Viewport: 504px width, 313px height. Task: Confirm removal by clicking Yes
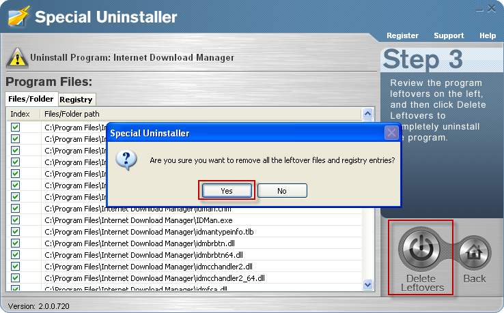point(227,191)
